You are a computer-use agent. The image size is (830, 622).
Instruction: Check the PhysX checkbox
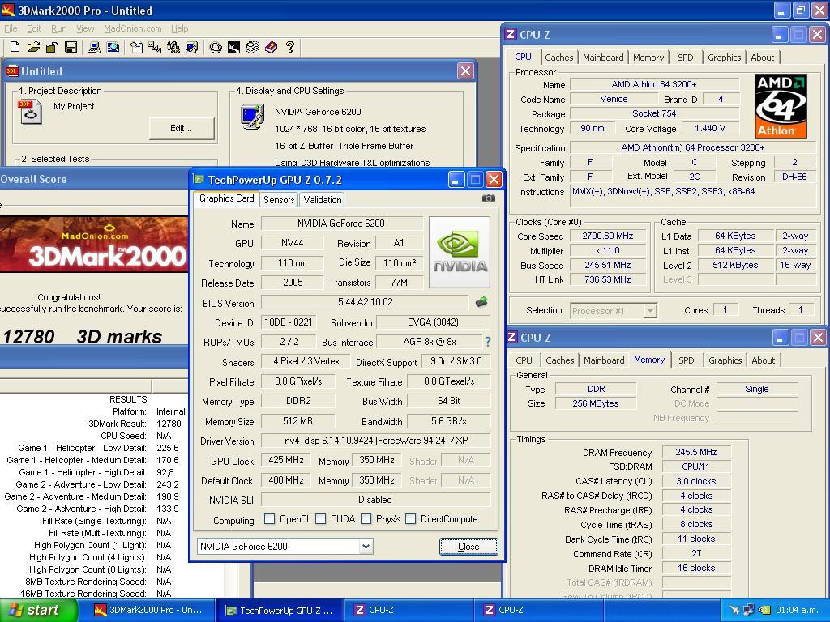(x=366, y=519)
